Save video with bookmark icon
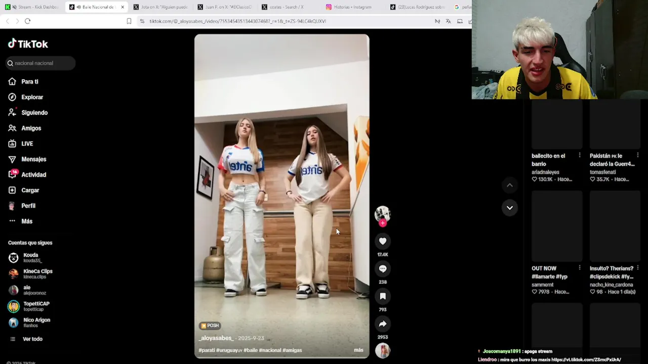648x364 pixels. 383,296
